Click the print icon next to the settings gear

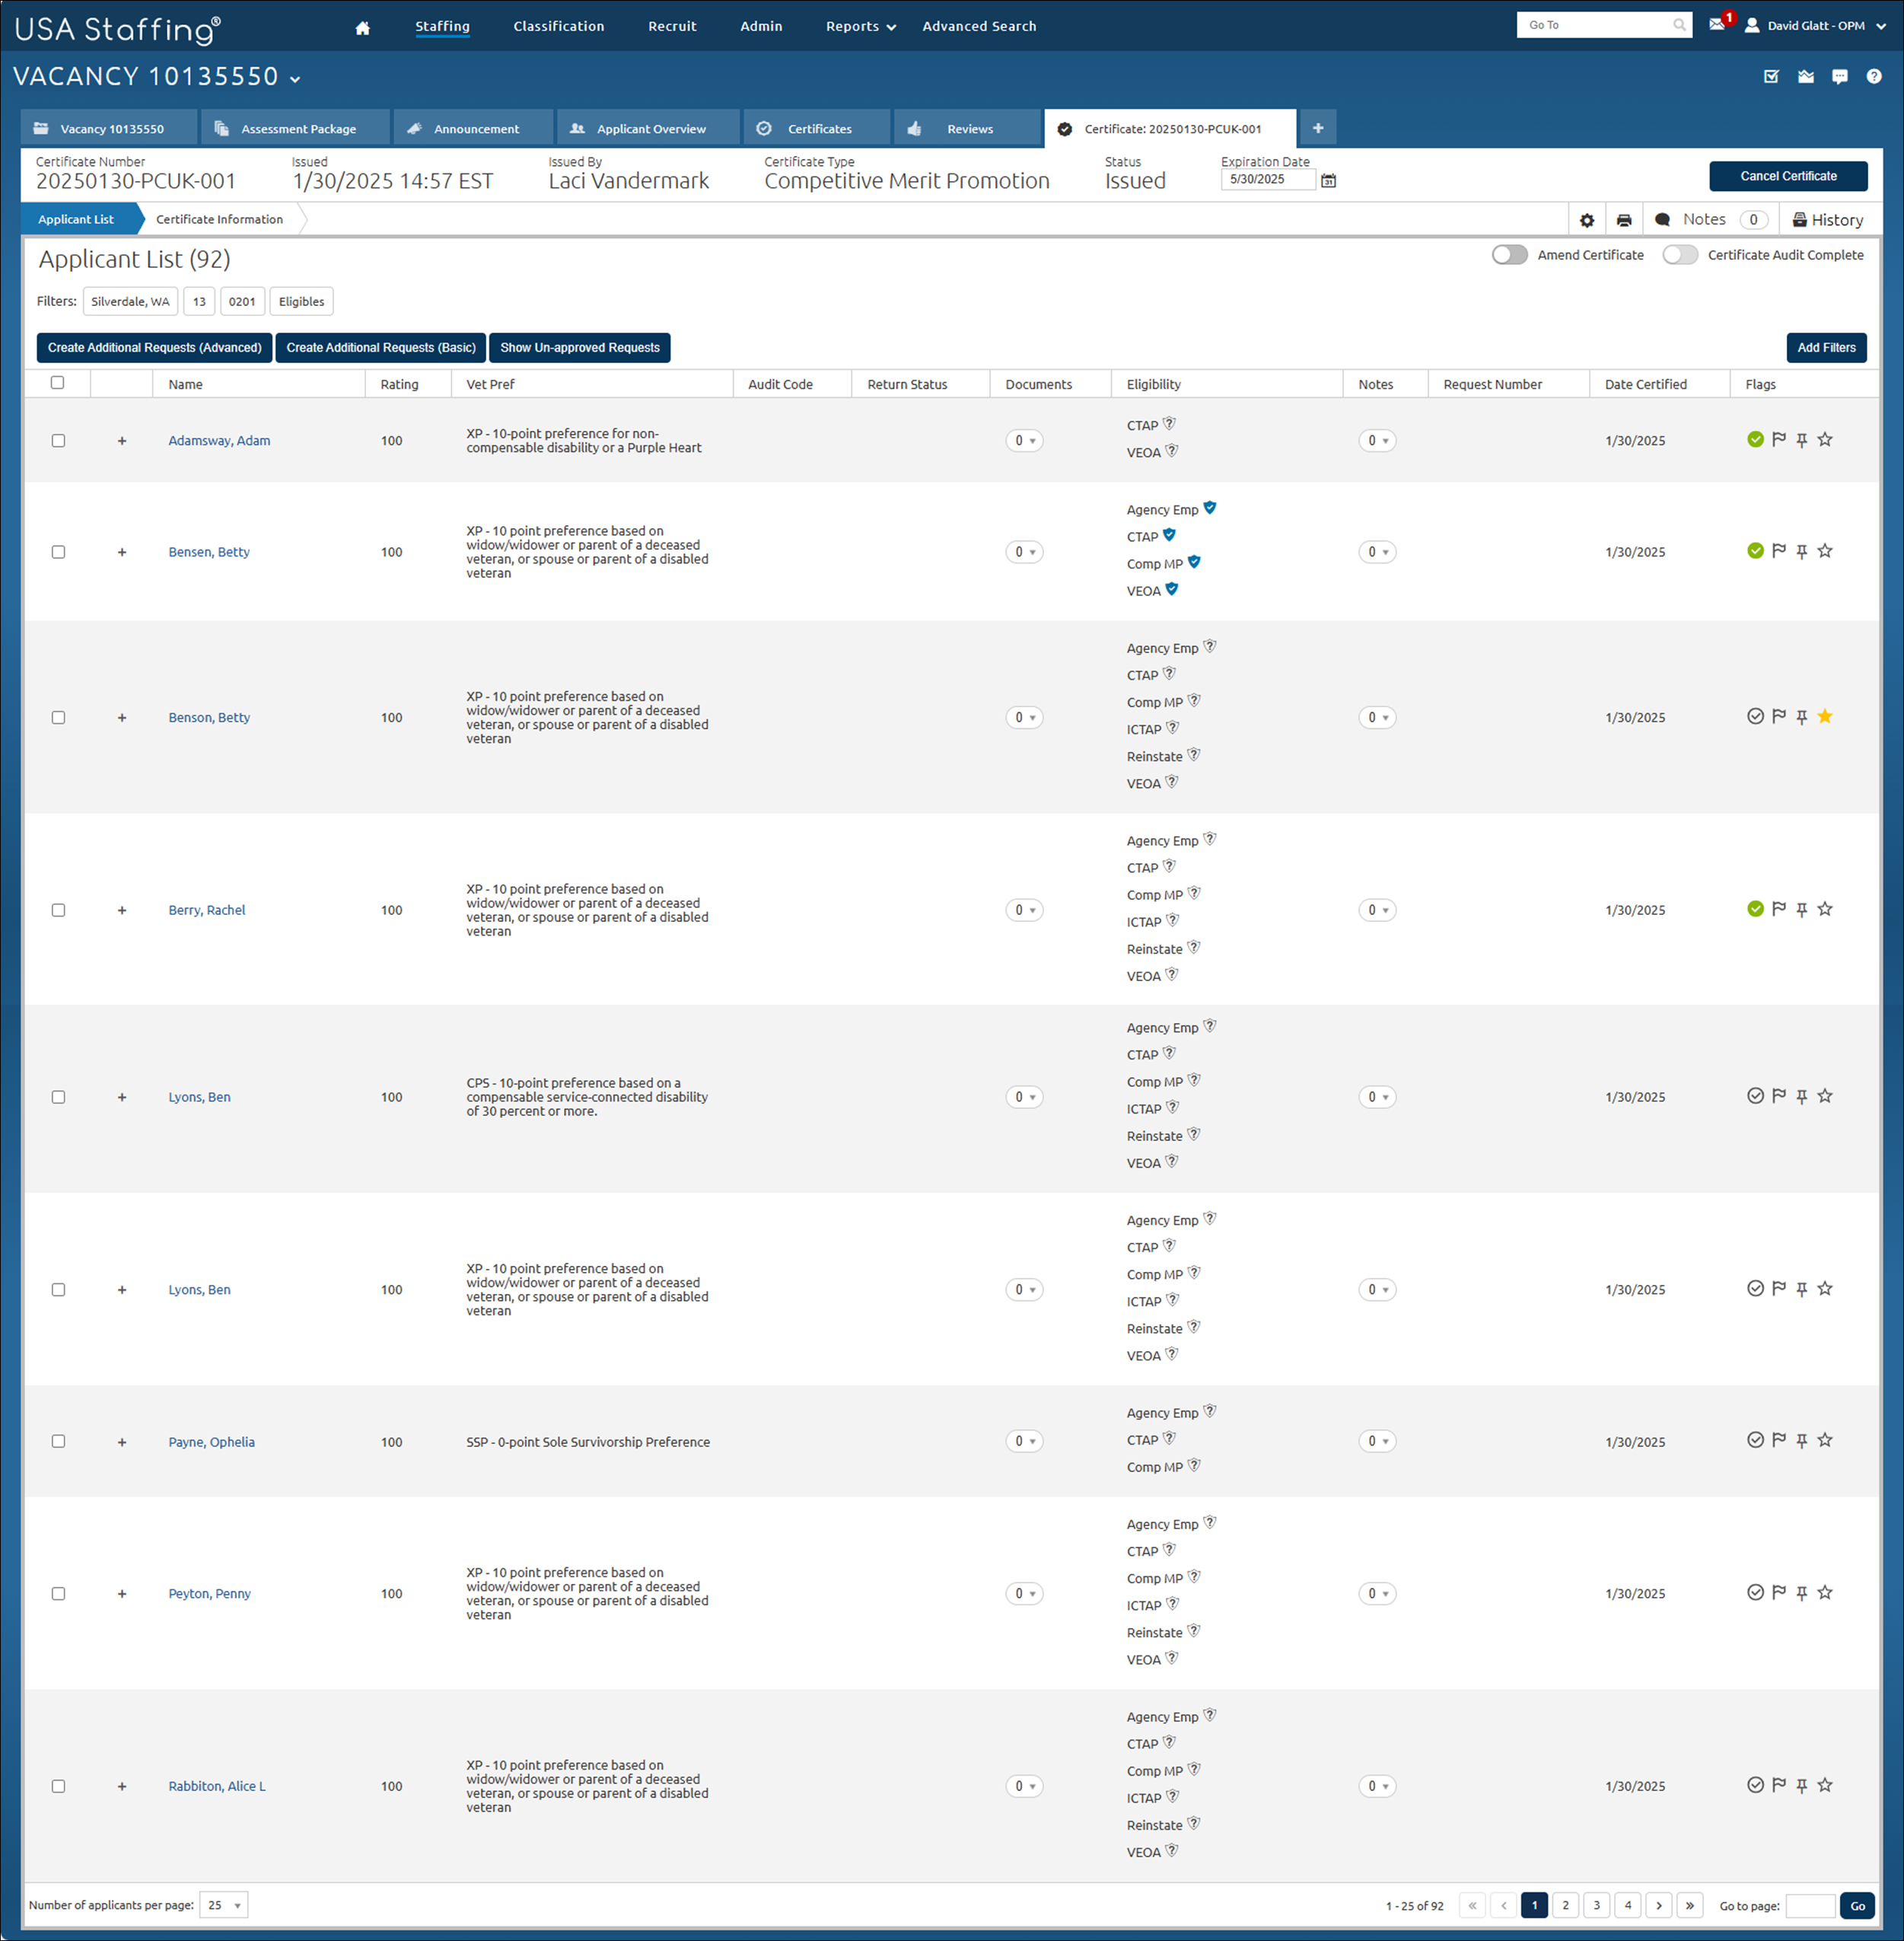pyautogui.click(x=1624, y=219)
